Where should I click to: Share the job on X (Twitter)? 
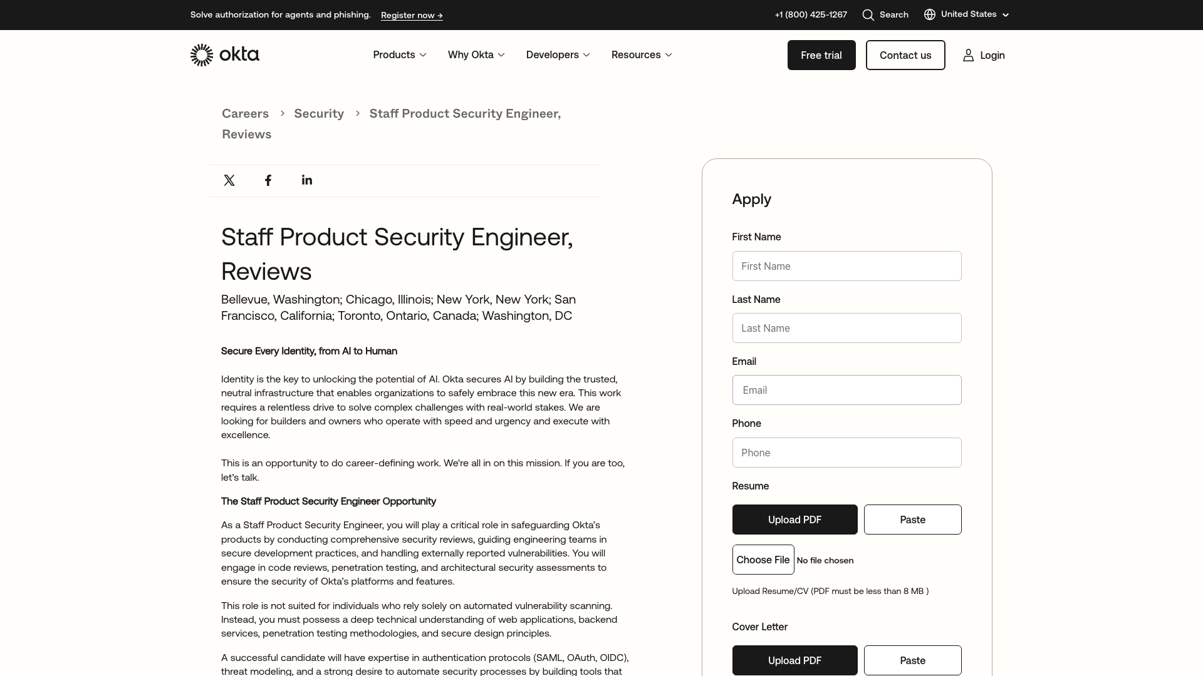pos(229,180)
